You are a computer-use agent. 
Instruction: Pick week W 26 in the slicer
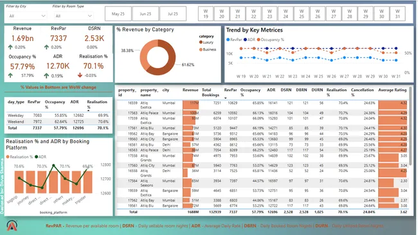pos(318,14)
